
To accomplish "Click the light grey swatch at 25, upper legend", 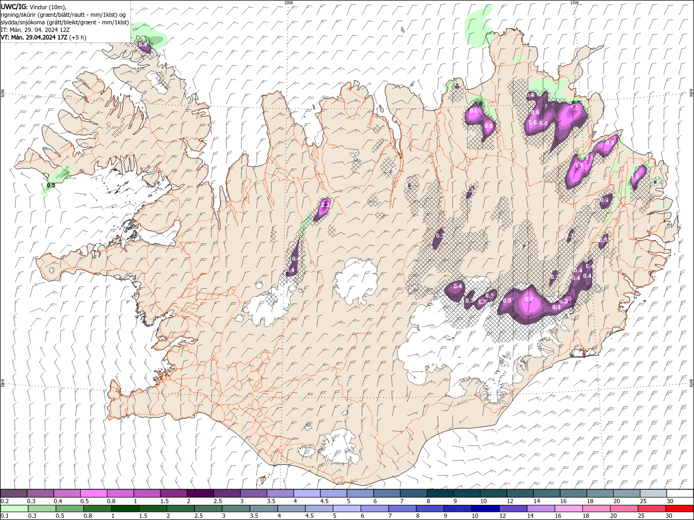I will point(653,493).
